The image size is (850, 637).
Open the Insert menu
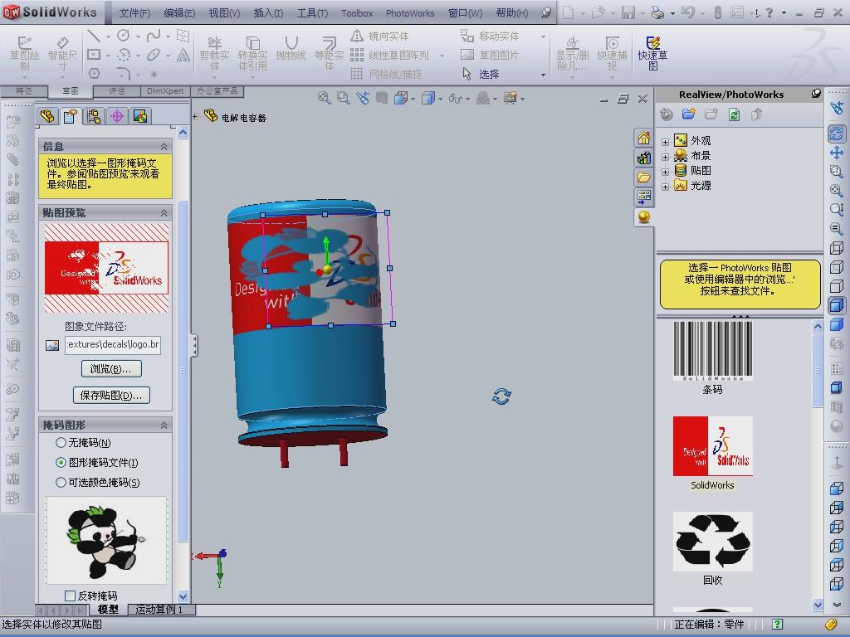268,13
